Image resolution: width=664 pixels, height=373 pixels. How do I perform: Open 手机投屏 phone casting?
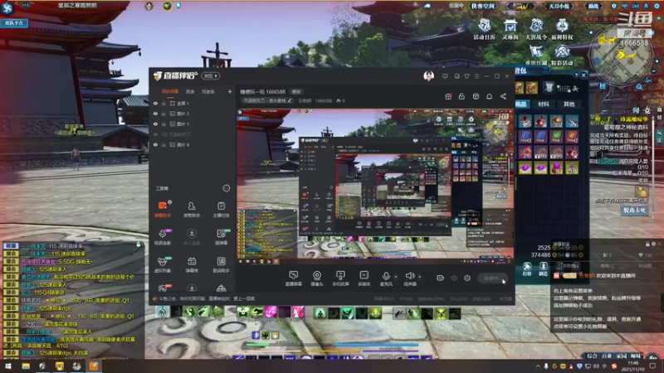(340, 279)
